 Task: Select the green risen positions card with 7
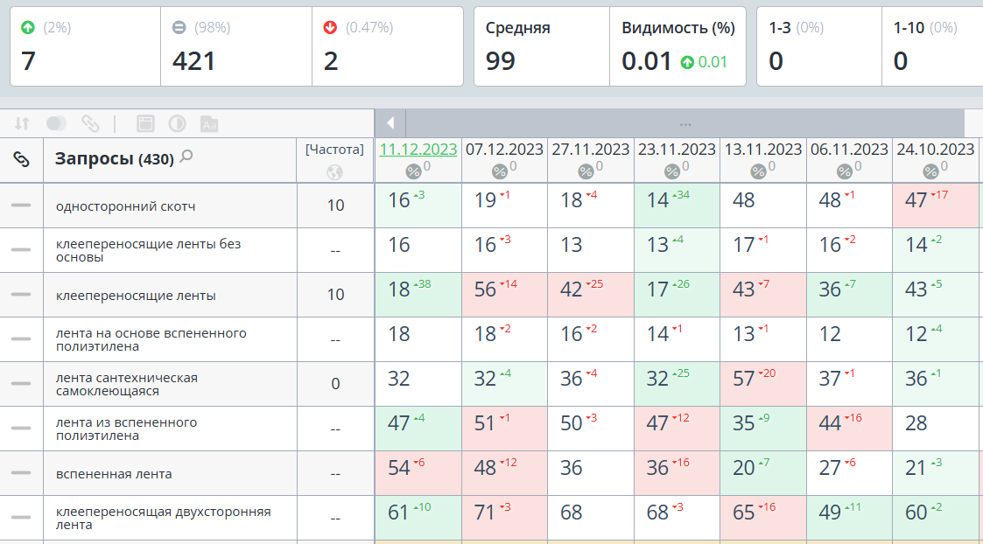pos(85,46)
